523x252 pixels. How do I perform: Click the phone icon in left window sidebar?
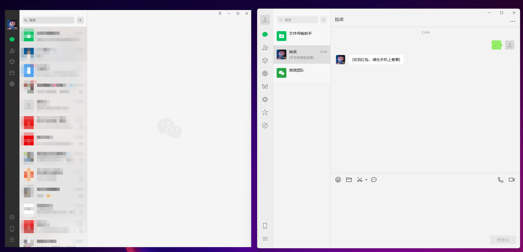[12, 229]
